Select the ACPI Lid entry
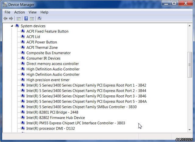Image resolution: width=195 pixels, height=142 pixels. tap(33, 37)
